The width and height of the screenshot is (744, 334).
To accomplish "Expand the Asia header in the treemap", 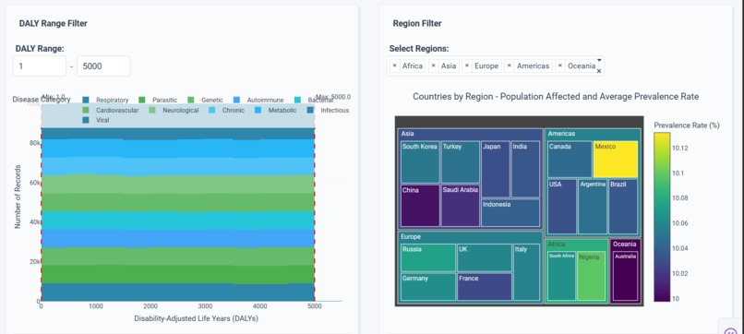I will coord(470,134).
